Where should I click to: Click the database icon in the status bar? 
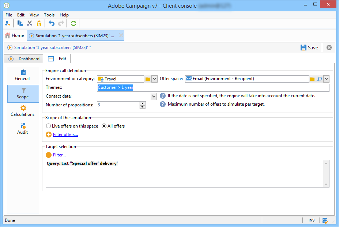(x=325, y=220)
